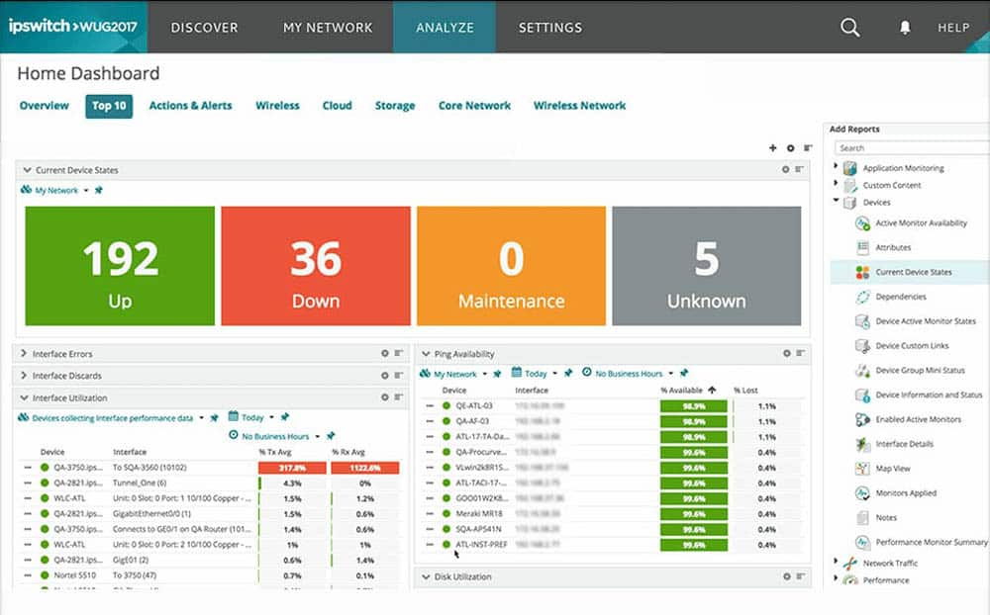Viewport: 990px width, 615px height.
Task: Click Enabled Active Monitors report icon
Action: [862, 419]
